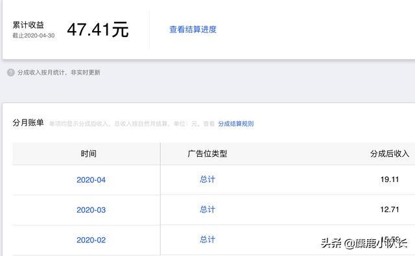Click 总计 in the 2020-03 row
415x256 pixels.
(207, 210)
